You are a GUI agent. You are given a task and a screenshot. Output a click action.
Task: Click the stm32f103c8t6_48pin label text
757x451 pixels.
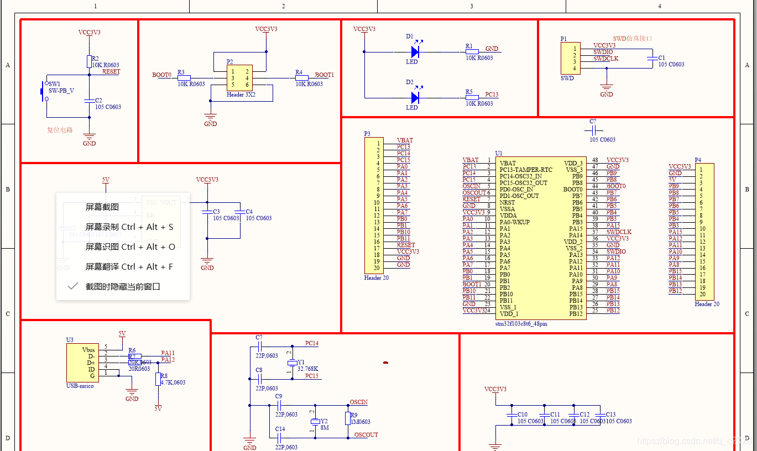pos(521,324)
